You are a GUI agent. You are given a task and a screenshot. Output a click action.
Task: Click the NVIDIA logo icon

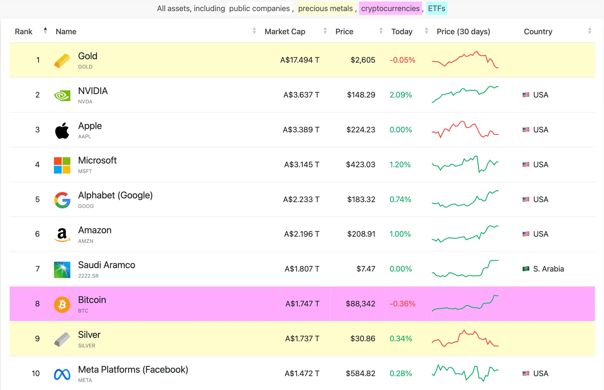click(62, 95)
